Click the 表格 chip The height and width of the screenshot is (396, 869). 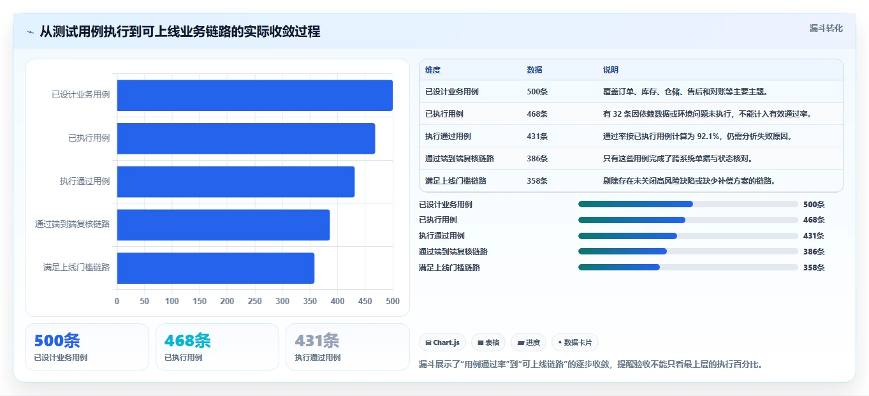coord(488,342)
